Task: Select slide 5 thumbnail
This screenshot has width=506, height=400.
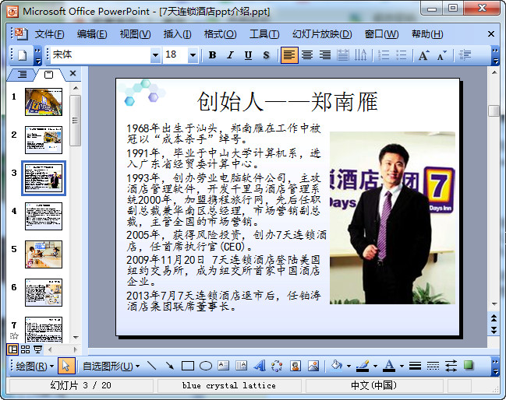Action: (44, 254)
